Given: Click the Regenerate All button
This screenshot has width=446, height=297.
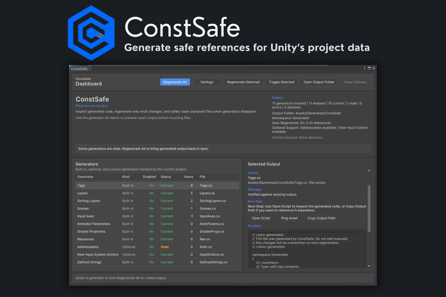Looking at the screenshot, I should coord(175,82).
